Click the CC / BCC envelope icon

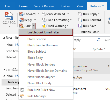(9, 16)
